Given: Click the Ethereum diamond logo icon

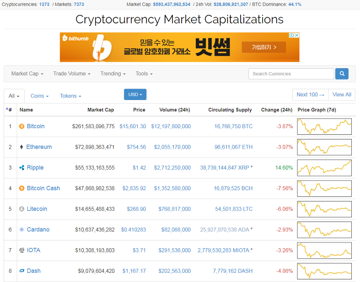Looking at the screenshot, I should (22, 147).
